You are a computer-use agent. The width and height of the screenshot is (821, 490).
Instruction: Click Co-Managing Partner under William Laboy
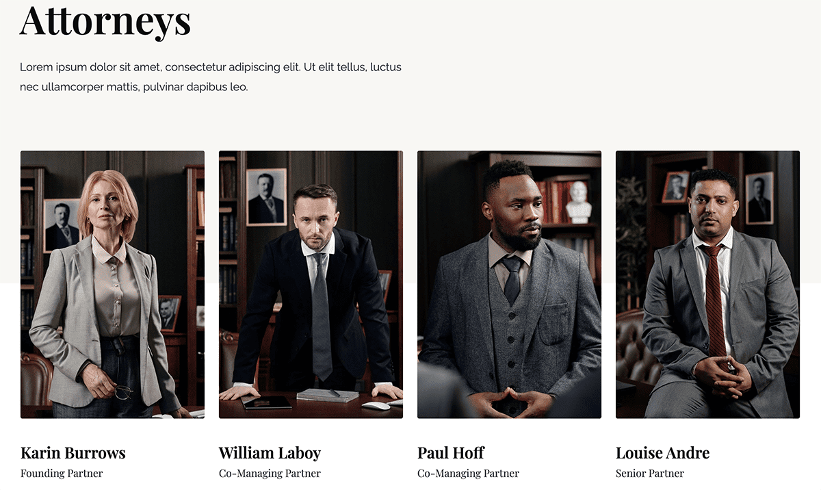click(270, 474)
